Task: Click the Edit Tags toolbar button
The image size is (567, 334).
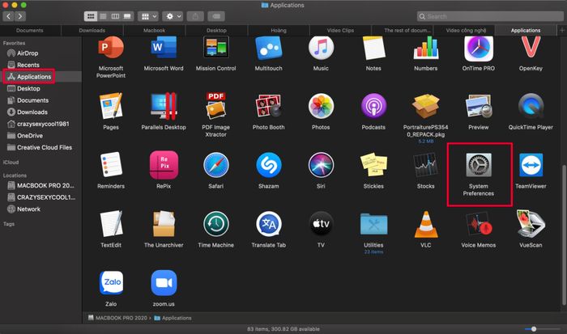Action: click(x=216, y=16)
